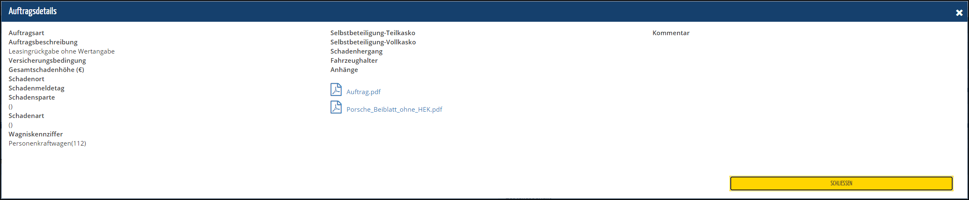The height and width of the screenshot is (200, 969).
Task: Click the PDF icon beside Auftrag.pdf
Action: (x=336, y=90)
